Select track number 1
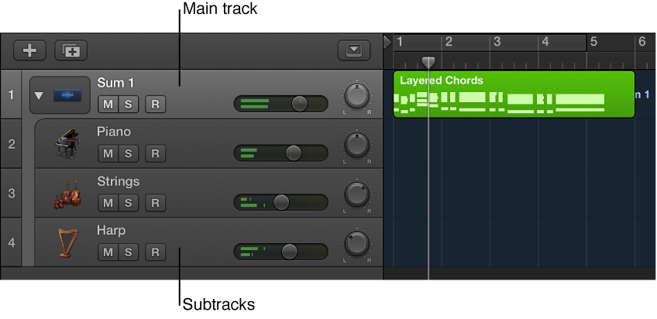 coord(11,95)
